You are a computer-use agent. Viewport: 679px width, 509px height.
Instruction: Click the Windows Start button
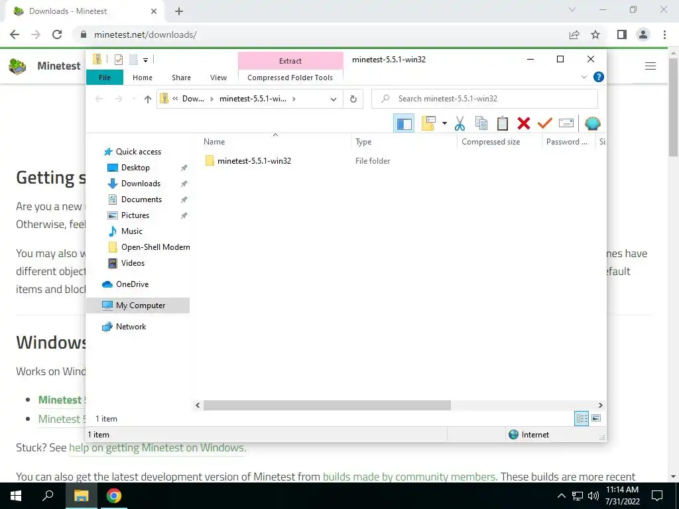point(16,496)
